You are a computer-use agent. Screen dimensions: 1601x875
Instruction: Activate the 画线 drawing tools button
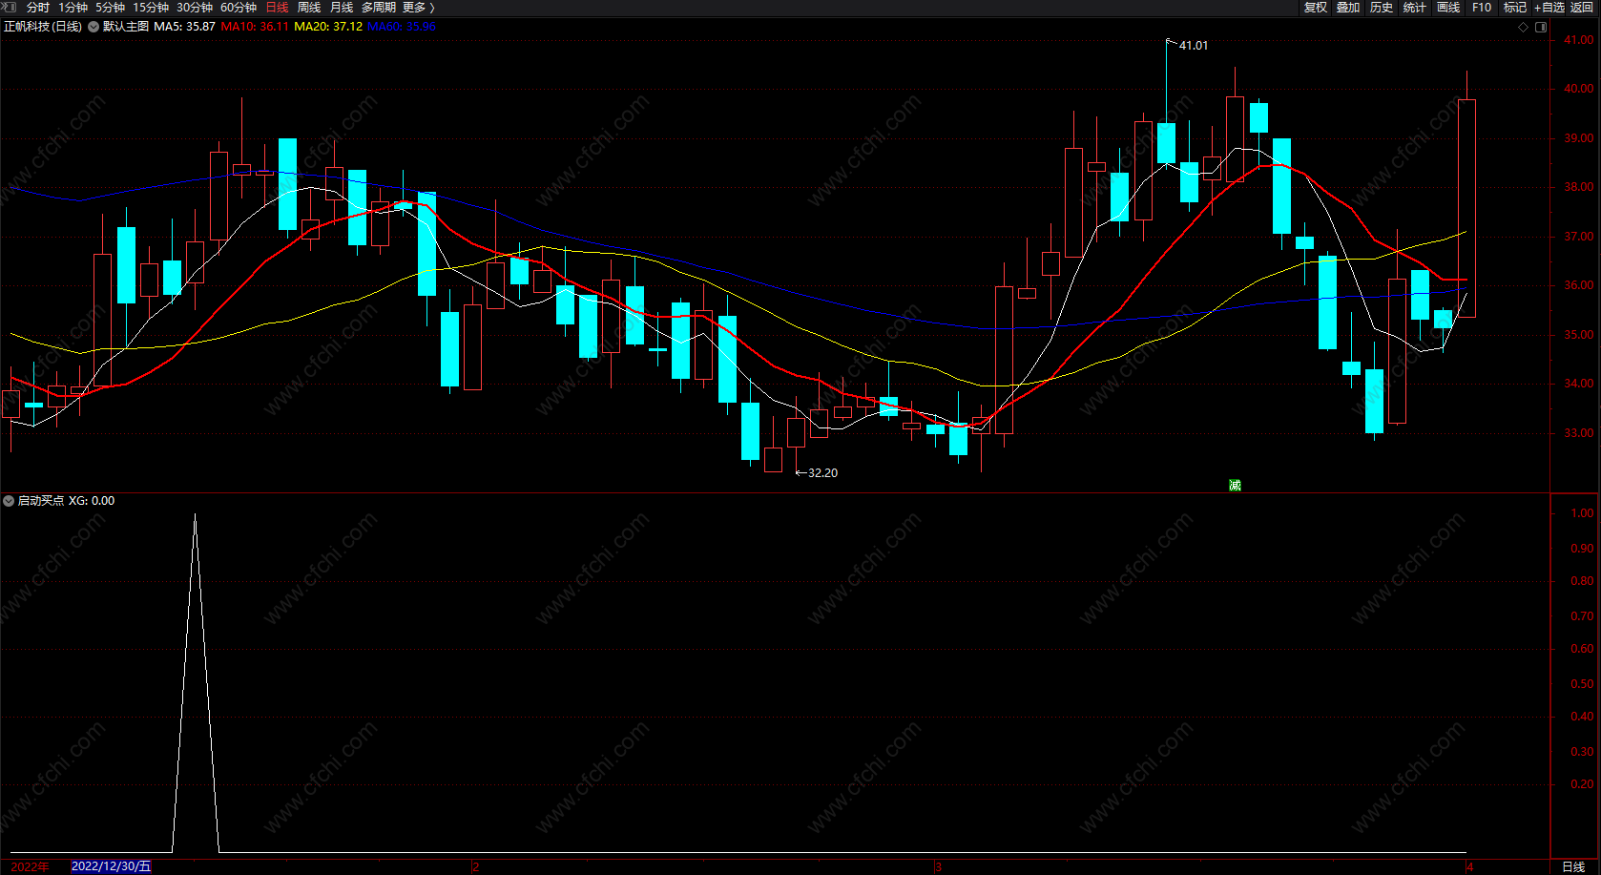click(1448, 8)
